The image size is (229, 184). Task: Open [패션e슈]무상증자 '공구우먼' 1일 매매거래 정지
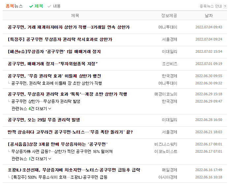pyautogui.click(x=54, y=52)
